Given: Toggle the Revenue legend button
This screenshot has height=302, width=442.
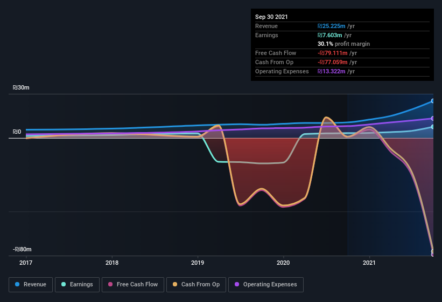Looking at the screenshot, I should pos(31,285).
